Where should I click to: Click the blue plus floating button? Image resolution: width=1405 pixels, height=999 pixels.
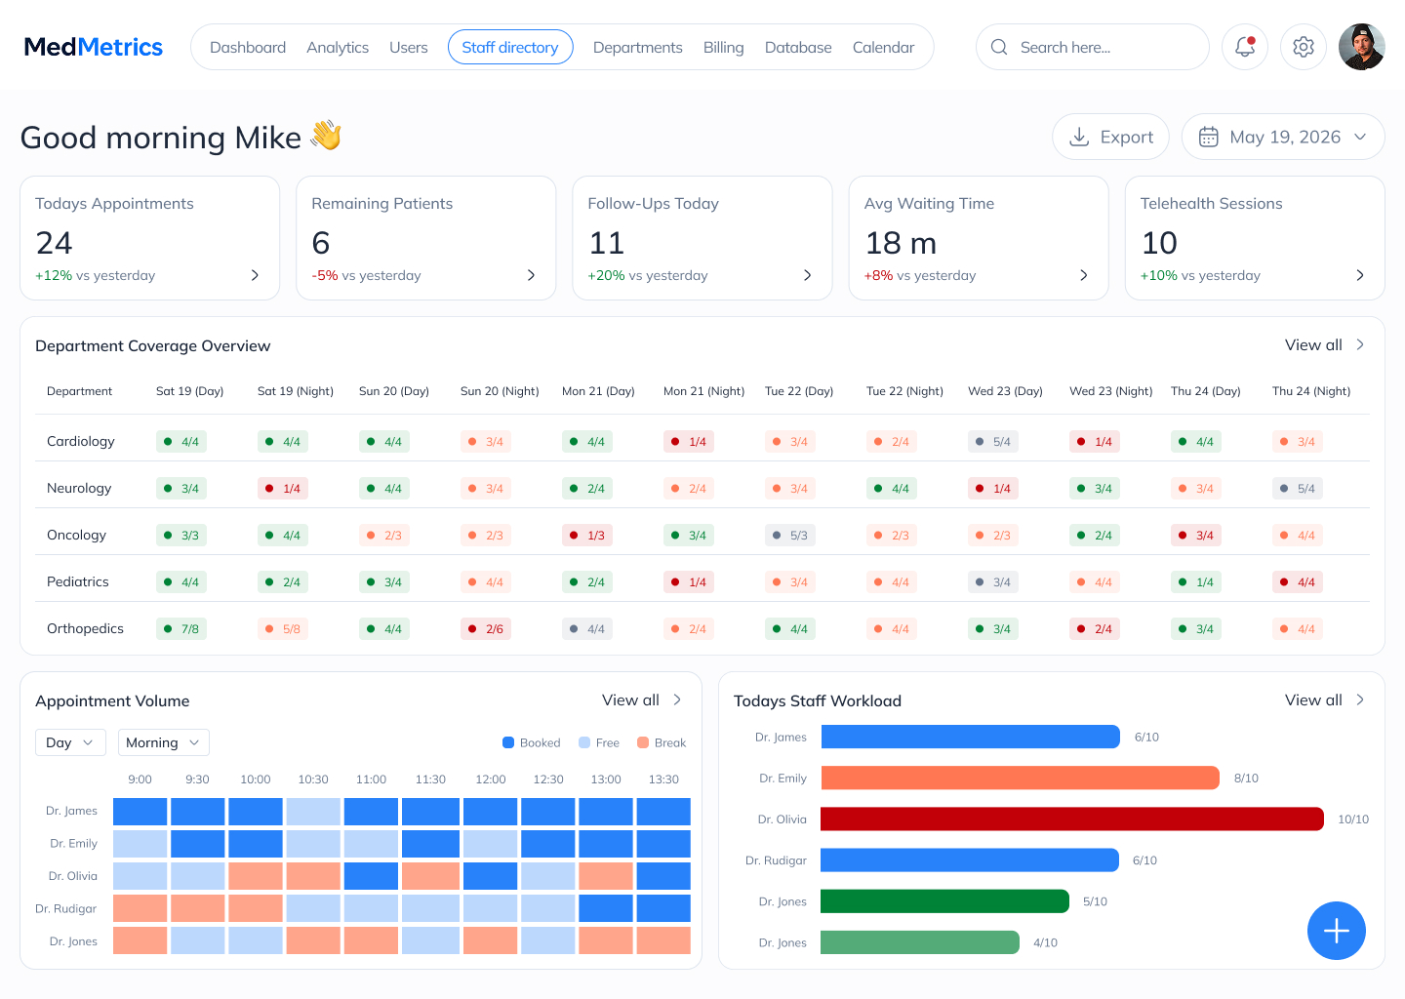coord(1337,931)
